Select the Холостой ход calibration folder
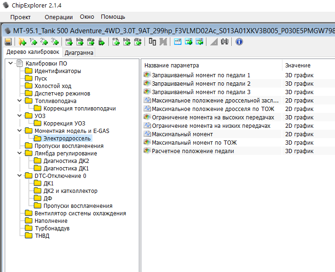This screenshot has height=272, width=335. point(53,86)
